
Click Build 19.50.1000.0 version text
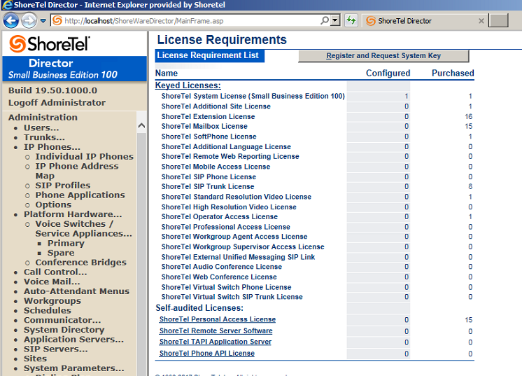click(52, 90)
